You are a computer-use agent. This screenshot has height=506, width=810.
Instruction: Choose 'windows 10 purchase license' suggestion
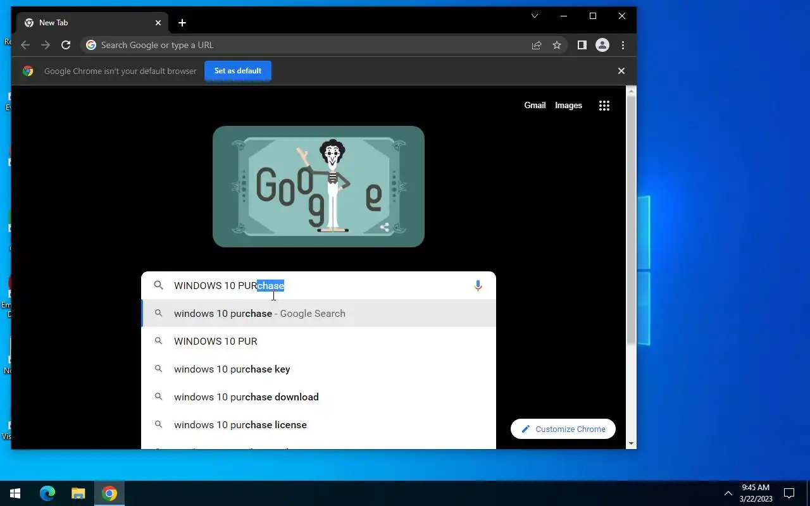(x=318, y=425)
